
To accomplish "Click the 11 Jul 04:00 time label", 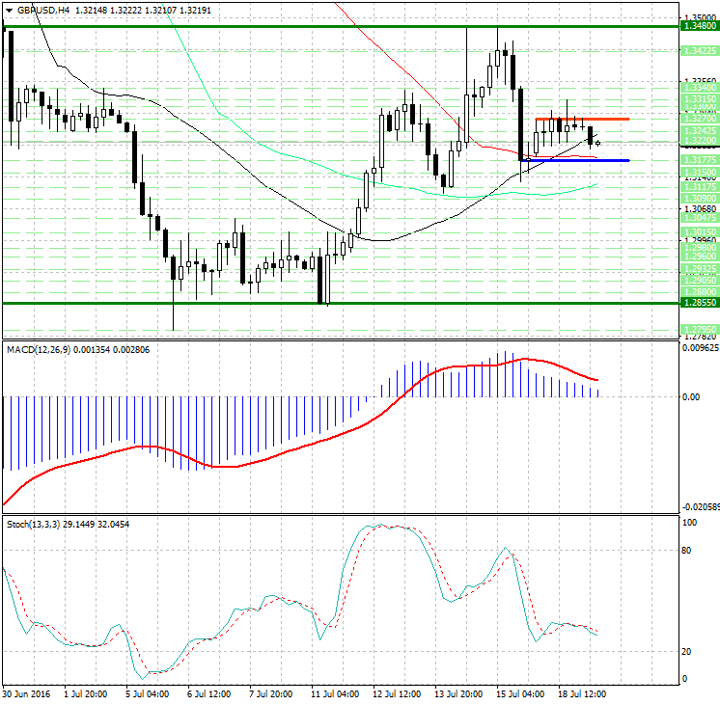I will pos(335,693).
